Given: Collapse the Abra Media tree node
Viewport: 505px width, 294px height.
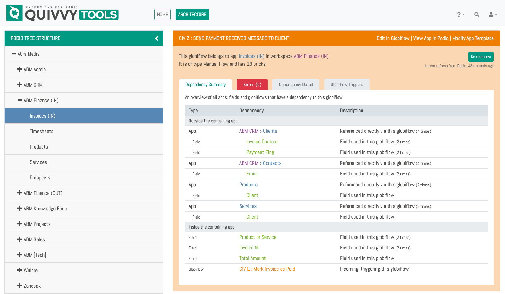Looking at the screenshot, I should point(14,54).
